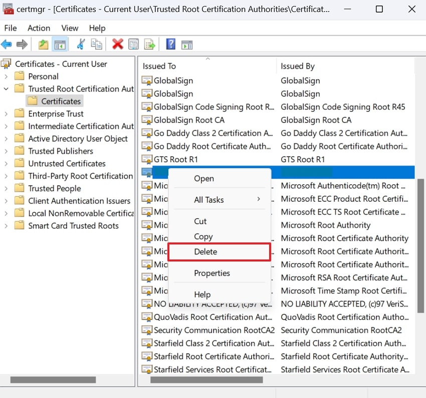Viewport: 426px width, 398px height.
Task: Open the View menu
Action: coord(70,28)
